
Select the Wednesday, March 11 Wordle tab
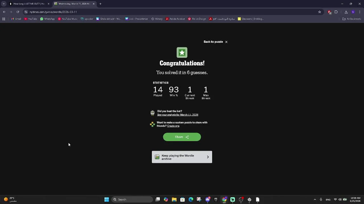74,4
